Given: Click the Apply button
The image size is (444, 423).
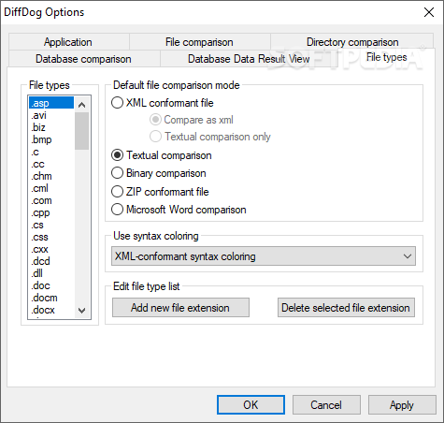Looking at the screenshot, I should click(x=402, y=405).
